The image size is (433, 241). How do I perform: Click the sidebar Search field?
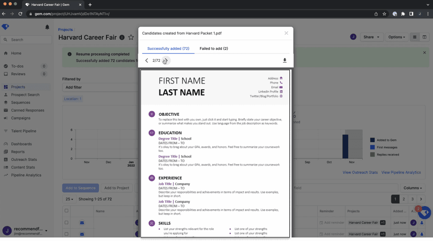coord(27,40)
